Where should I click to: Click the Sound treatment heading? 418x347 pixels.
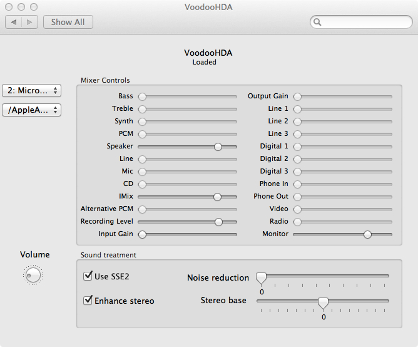108,255
